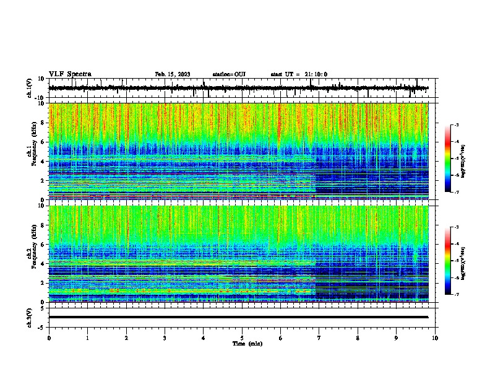Viewport: 490px width, 379px height.
Task: Select the "start UT = 21:10:0" header text
Action: [299, 74]
